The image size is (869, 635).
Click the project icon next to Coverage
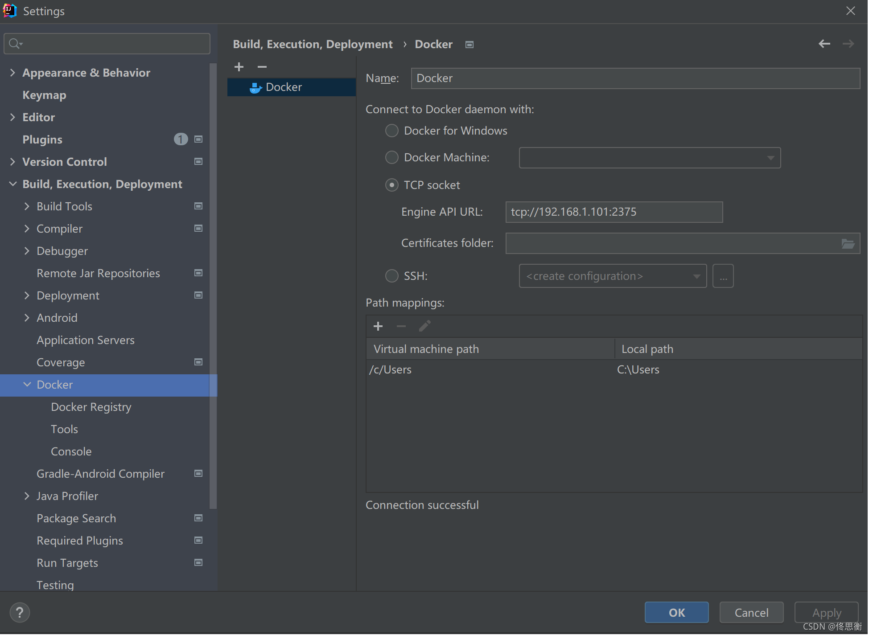198,362
